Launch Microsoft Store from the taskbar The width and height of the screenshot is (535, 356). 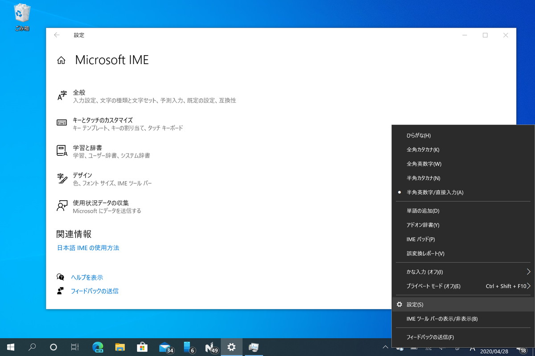(143, 347)
